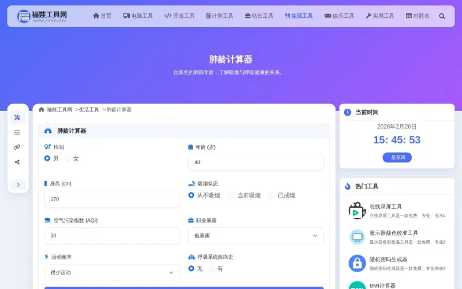Click the lungs icon beside 肺龄计算器 header
The height and width of the screenshot is (289, 462).
coord(48,131)
